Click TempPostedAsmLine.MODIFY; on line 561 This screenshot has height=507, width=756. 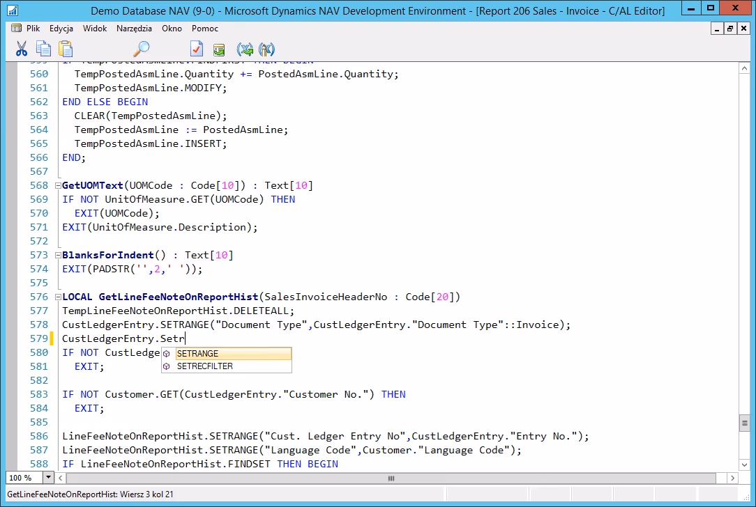click(x=151, y=88)
